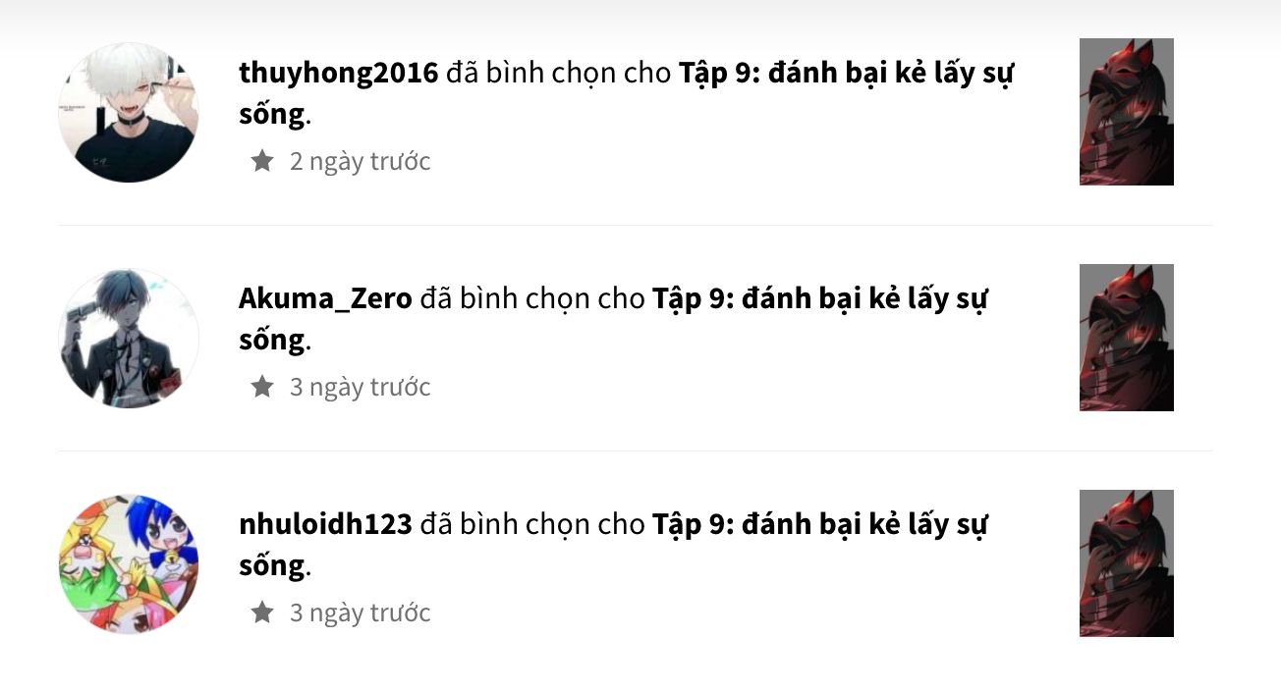Click 'đã bình chọn cho' text after nhuloidh123
This screenshot has width=1281, height=691.
tap(532, 525)
